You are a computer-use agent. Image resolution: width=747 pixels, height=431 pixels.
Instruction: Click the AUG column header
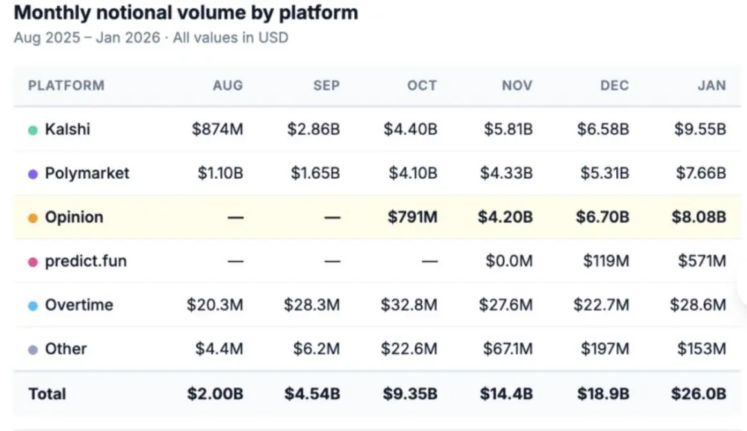[x=228, y=86]
